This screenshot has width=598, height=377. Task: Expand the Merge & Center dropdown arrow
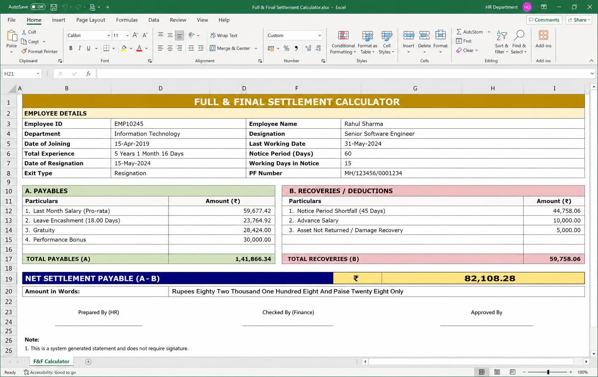pos(256,48)
